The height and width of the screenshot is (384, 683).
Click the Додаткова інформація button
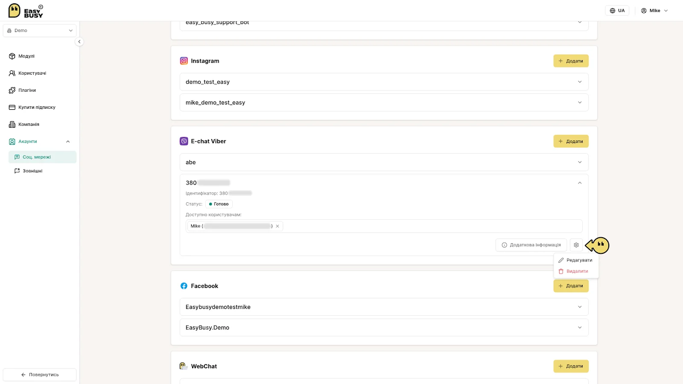tap(531, 245)
